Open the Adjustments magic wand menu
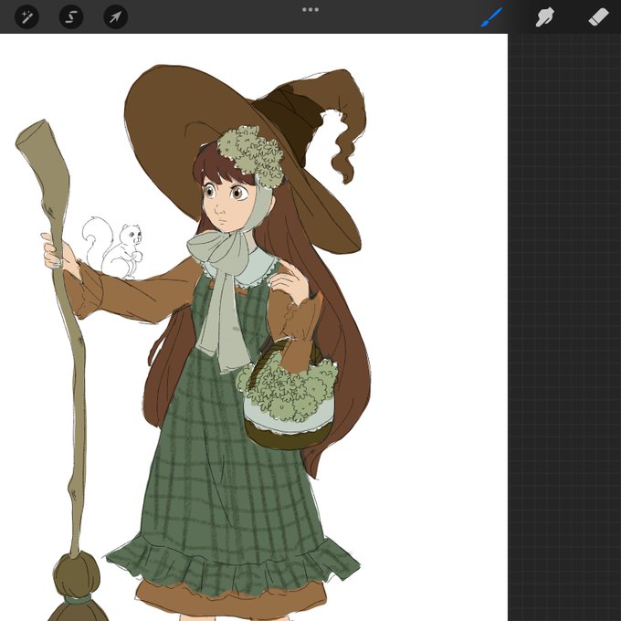Image resolution: width=621 pixels, height=621 pixels. pyautogui.click(x=26, y=16)
